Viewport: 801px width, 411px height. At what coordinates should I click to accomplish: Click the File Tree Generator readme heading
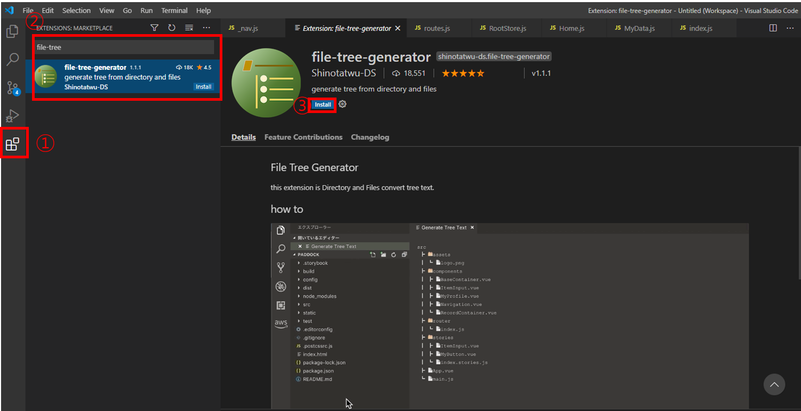coord(315,167)
